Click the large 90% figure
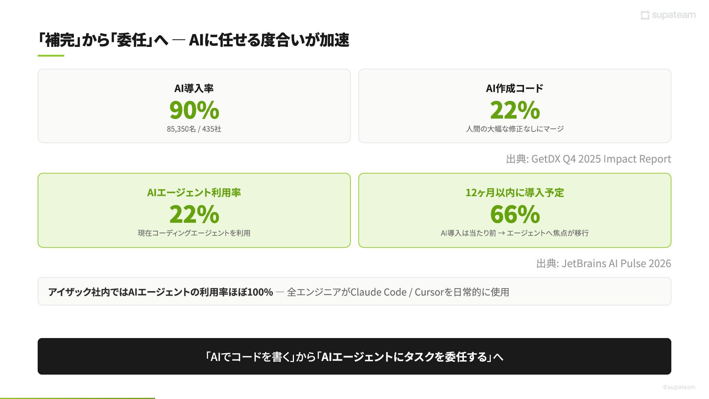Image resolution: width=709 pixels, height=399 pixels. pos(194,110)
